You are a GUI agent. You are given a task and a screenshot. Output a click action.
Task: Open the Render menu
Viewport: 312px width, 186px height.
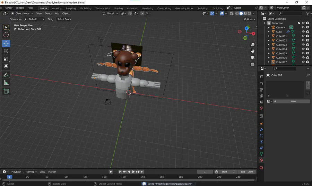pos(9,8)
